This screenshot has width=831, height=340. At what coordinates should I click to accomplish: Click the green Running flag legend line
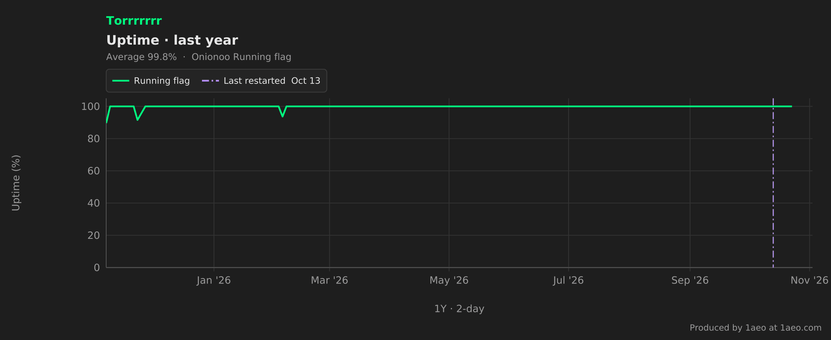point(120,81)
